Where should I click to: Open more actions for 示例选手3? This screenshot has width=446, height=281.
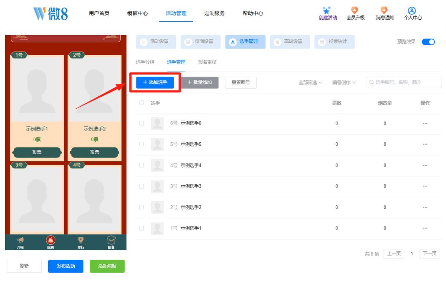point(425,186)
